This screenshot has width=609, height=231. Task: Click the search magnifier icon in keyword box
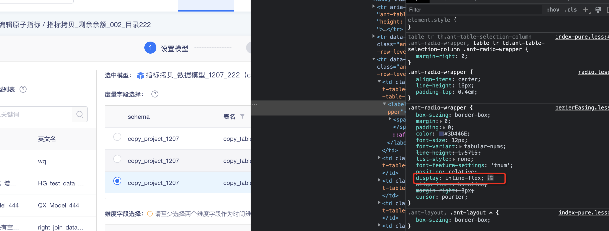pos(79,114)
